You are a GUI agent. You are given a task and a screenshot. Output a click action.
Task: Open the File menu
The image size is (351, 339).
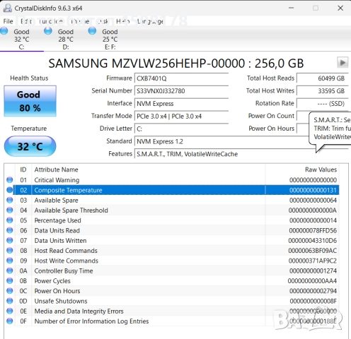coord(8,21)
